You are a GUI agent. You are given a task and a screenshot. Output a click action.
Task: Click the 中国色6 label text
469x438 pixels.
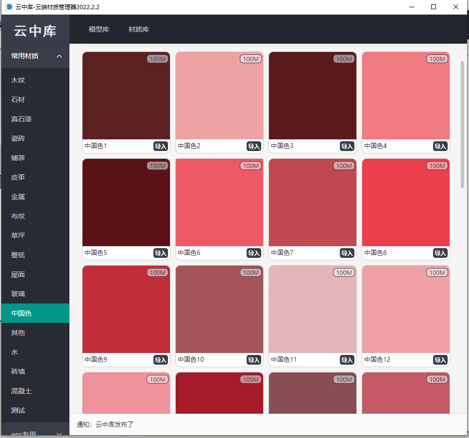tap(189, 253)
